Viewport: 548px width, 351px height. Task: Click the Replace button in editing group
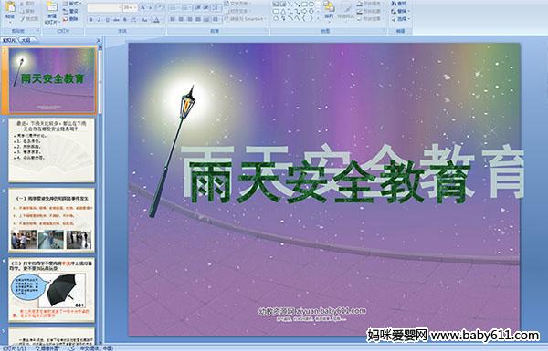[x=399, y=11]
